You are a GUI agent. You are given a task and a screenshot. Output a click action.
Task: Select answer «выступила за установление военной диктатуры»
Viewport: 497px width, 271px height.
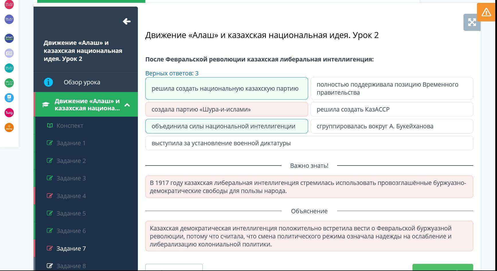point(309,143)
